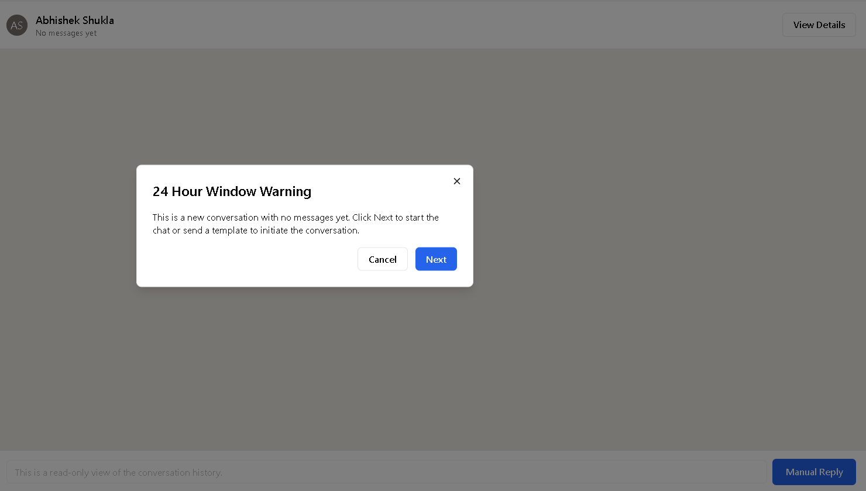Select the Abhishek Shukla contact name
The height and width of the screenshot is (491, 866).
75,20
